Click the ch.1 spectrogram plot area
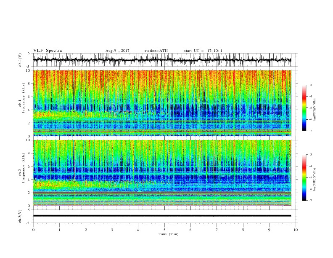This screenshot has width=333, height=258. [x=162, y=103]
